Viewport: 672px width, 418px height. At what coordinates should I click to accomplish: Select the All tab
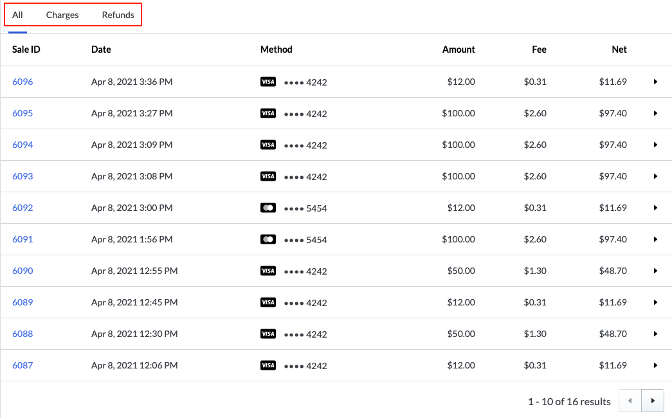point(17,15)
